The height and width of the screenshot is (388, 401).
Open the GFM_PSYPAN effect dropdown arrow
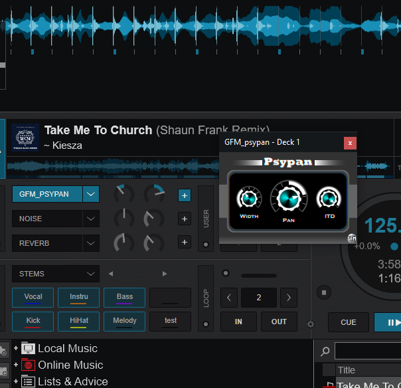[x=91, y=194]
